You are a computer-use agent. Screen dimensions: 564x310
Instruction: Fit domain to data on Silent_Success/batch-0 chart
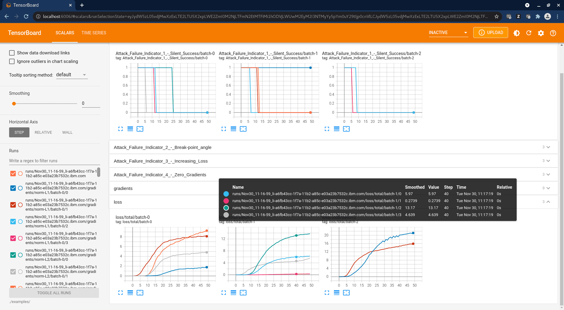point(140,129)
